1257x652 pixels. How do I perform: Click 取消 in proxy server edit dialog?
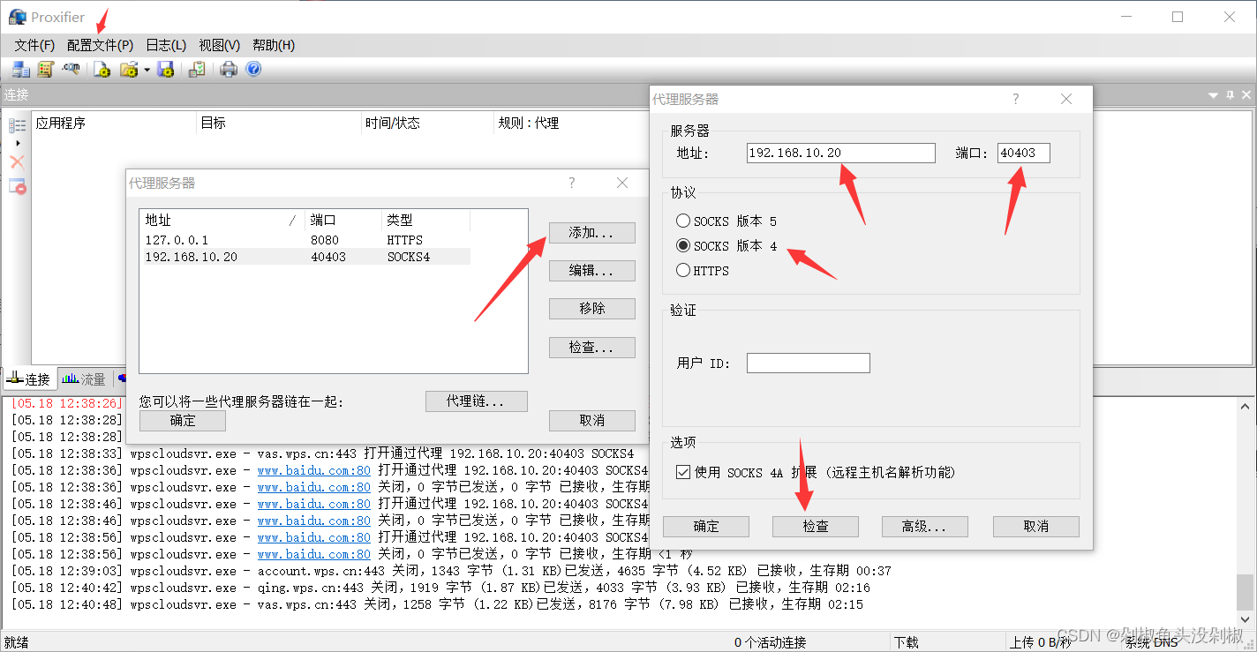pos(1036,527)
